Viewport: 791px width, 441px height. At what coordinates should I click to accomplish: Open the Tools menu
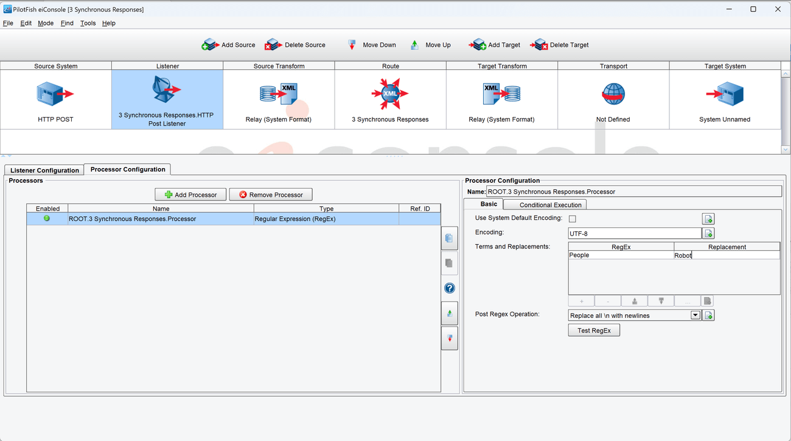click(x=88, y=23)
